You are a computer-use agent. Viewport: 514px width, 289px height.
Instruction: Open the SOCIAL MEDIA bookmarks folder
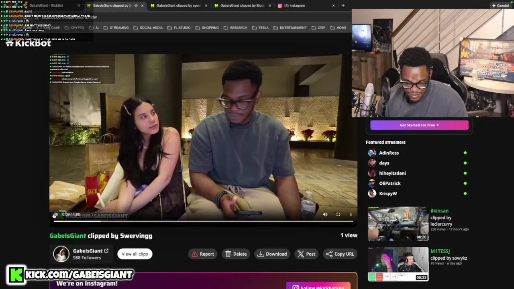click(x=148, y=28)
